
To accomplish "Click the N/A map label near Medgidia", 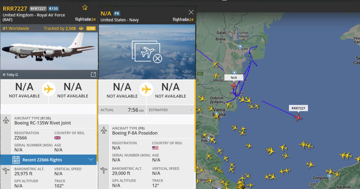I will point(234,78).
